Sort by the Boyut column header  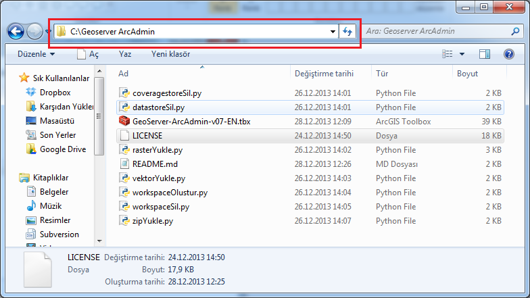479,74
